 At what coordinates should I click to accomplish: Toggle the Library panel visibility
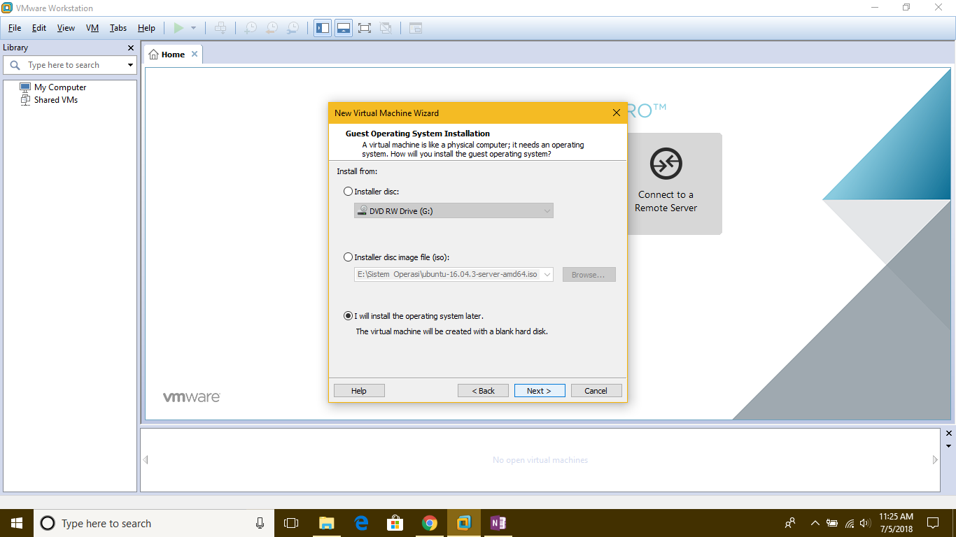pos(322,28)
